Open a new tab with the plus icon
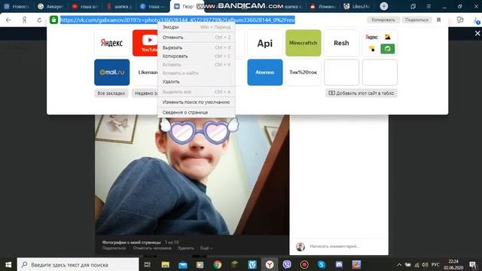 coord(383,6)
